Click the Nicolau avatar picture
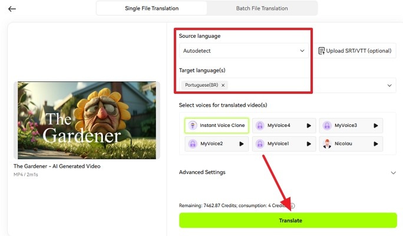This screenshot has width=403, height=236. point(327,143)
